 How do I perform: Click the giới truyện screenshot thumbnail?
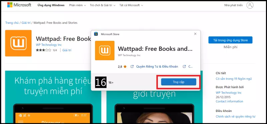click(154, 107)
